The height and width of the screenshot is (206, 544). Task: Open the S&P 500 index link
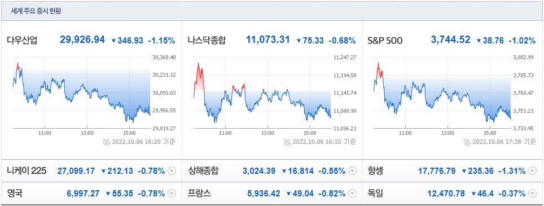tap(385, 41)
